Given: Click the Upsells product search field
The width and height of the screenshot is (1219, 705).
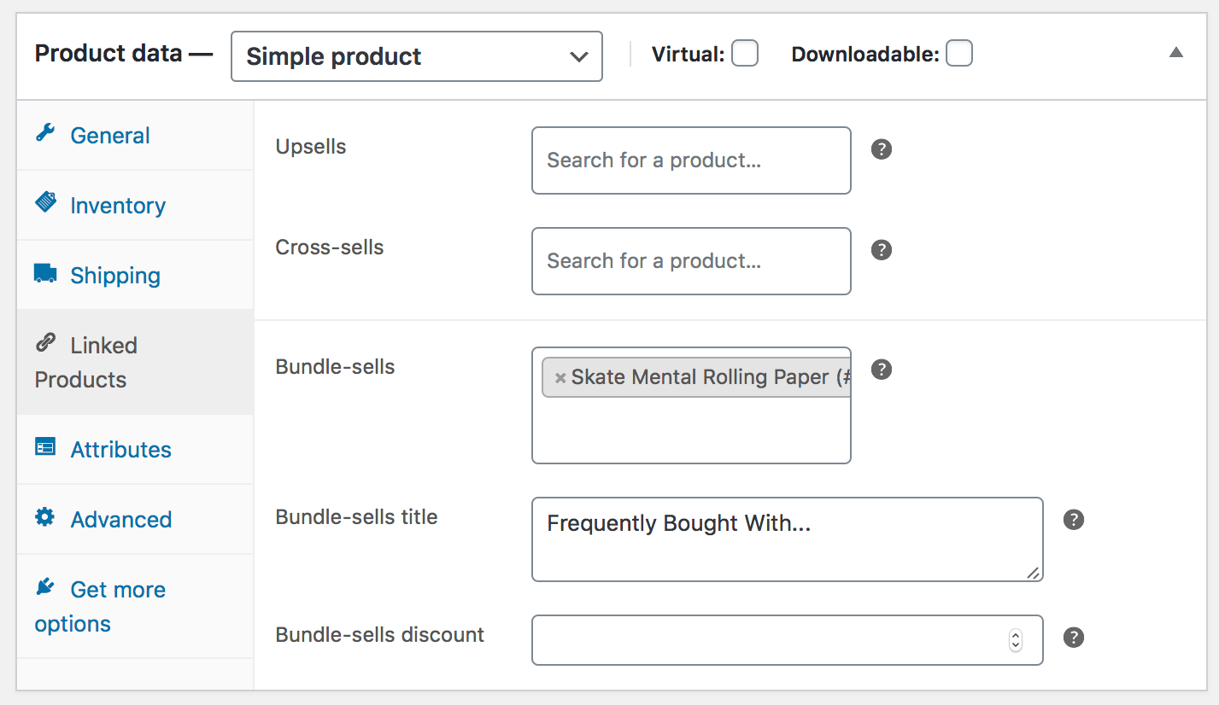Looking at the screenshot, I should tap(691, 160).
